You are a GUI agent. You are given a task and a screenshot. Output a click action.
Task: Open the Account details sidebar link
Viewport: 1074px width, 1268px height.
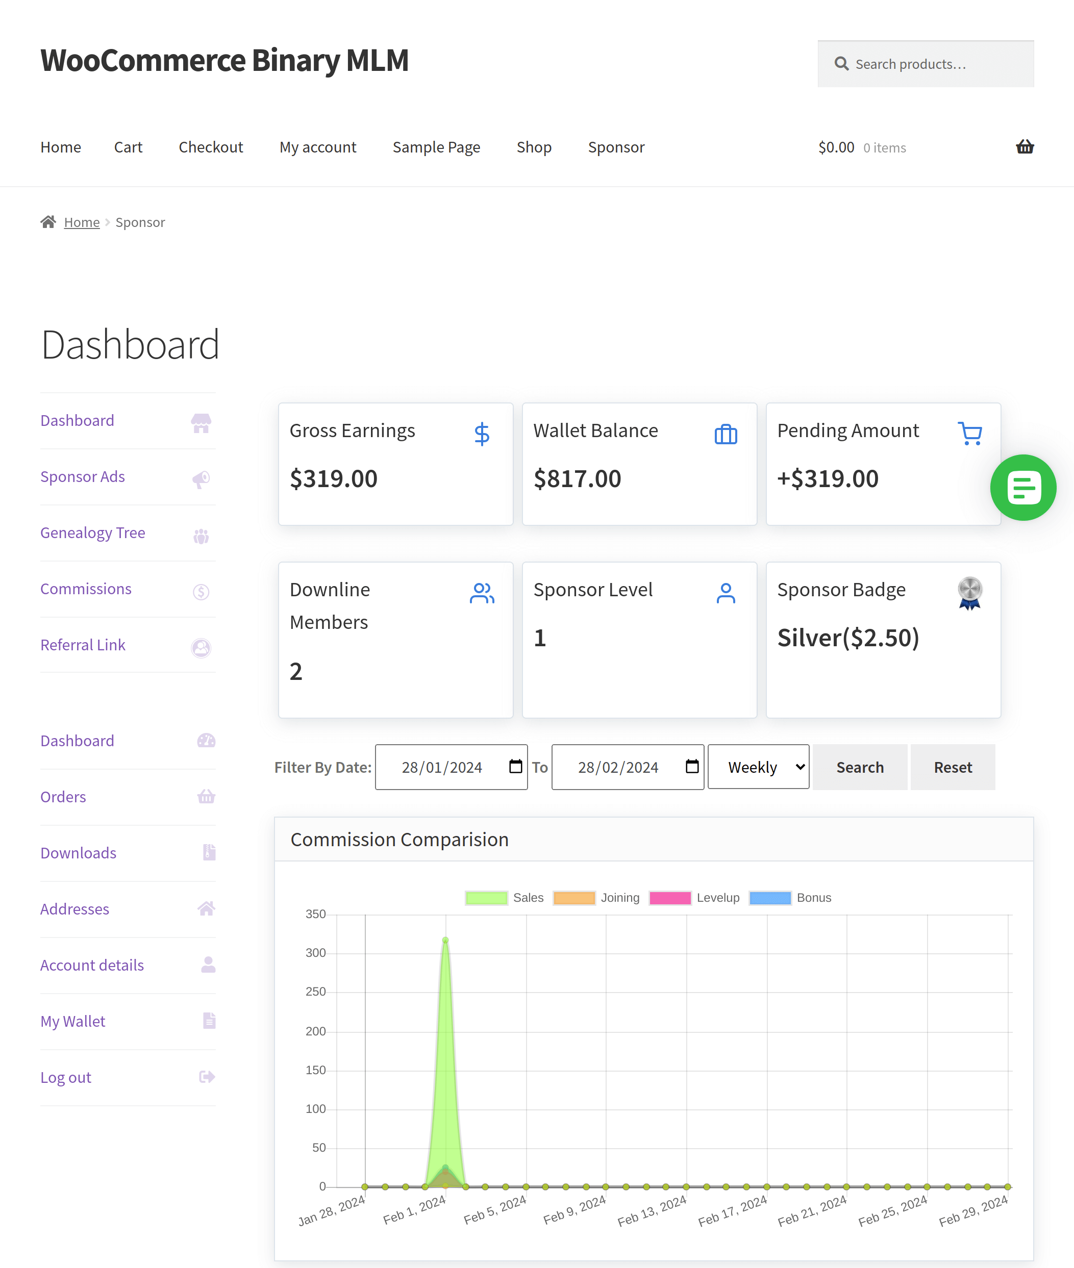[x=92, y=965]
